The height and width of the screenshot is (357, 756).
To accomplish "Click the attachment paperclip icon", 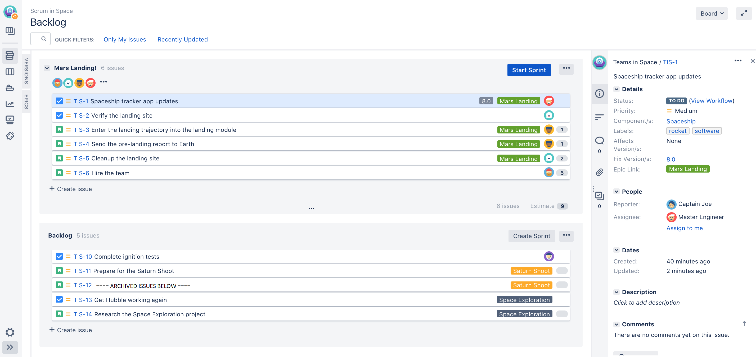I will coord(599,172).
